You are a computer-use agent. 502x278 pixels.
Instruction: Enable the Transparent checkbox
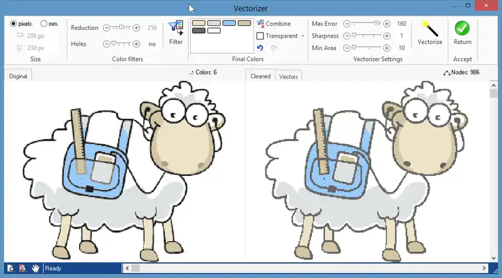click(x=260, y=36)
